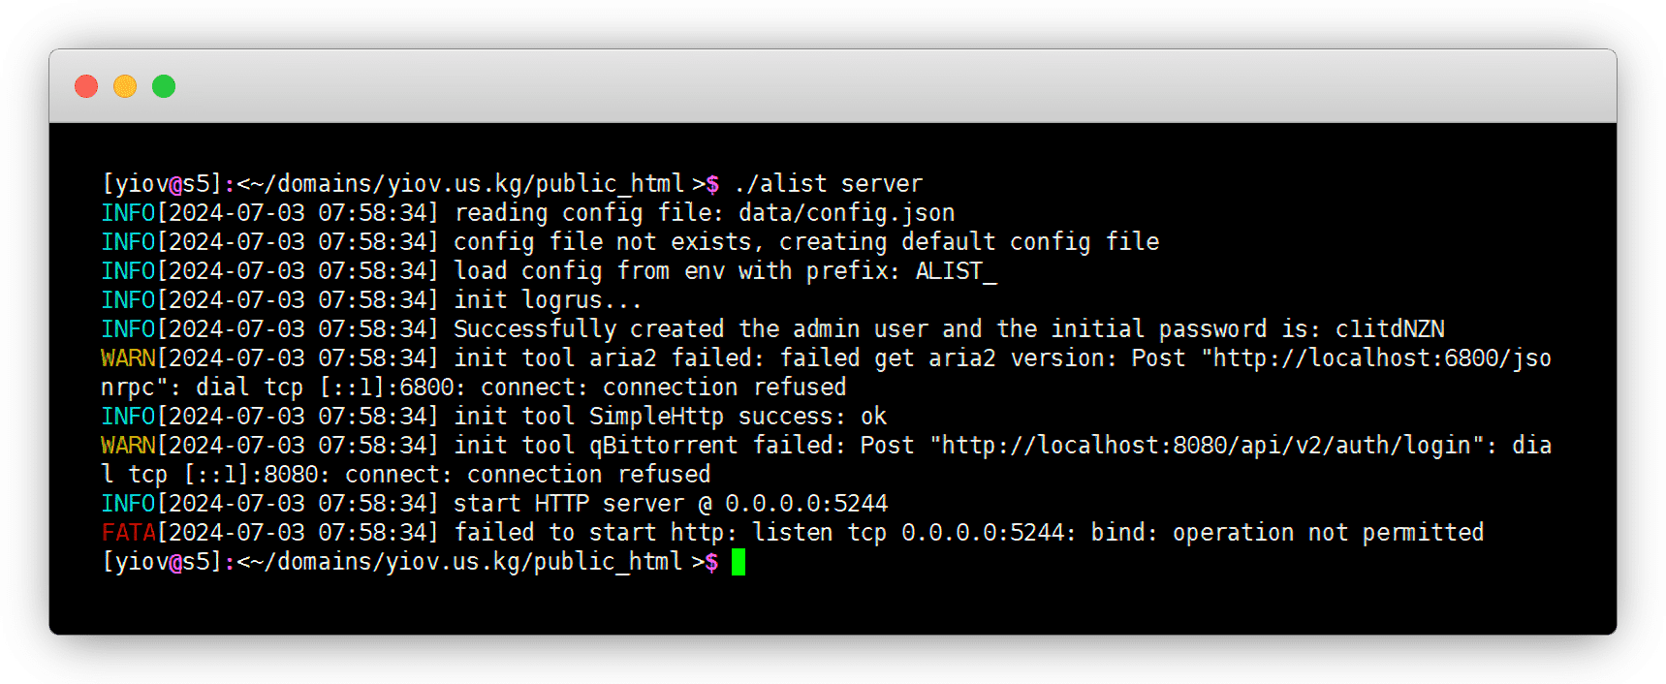Click the './alist server' command text

click(x=829, y=184)
